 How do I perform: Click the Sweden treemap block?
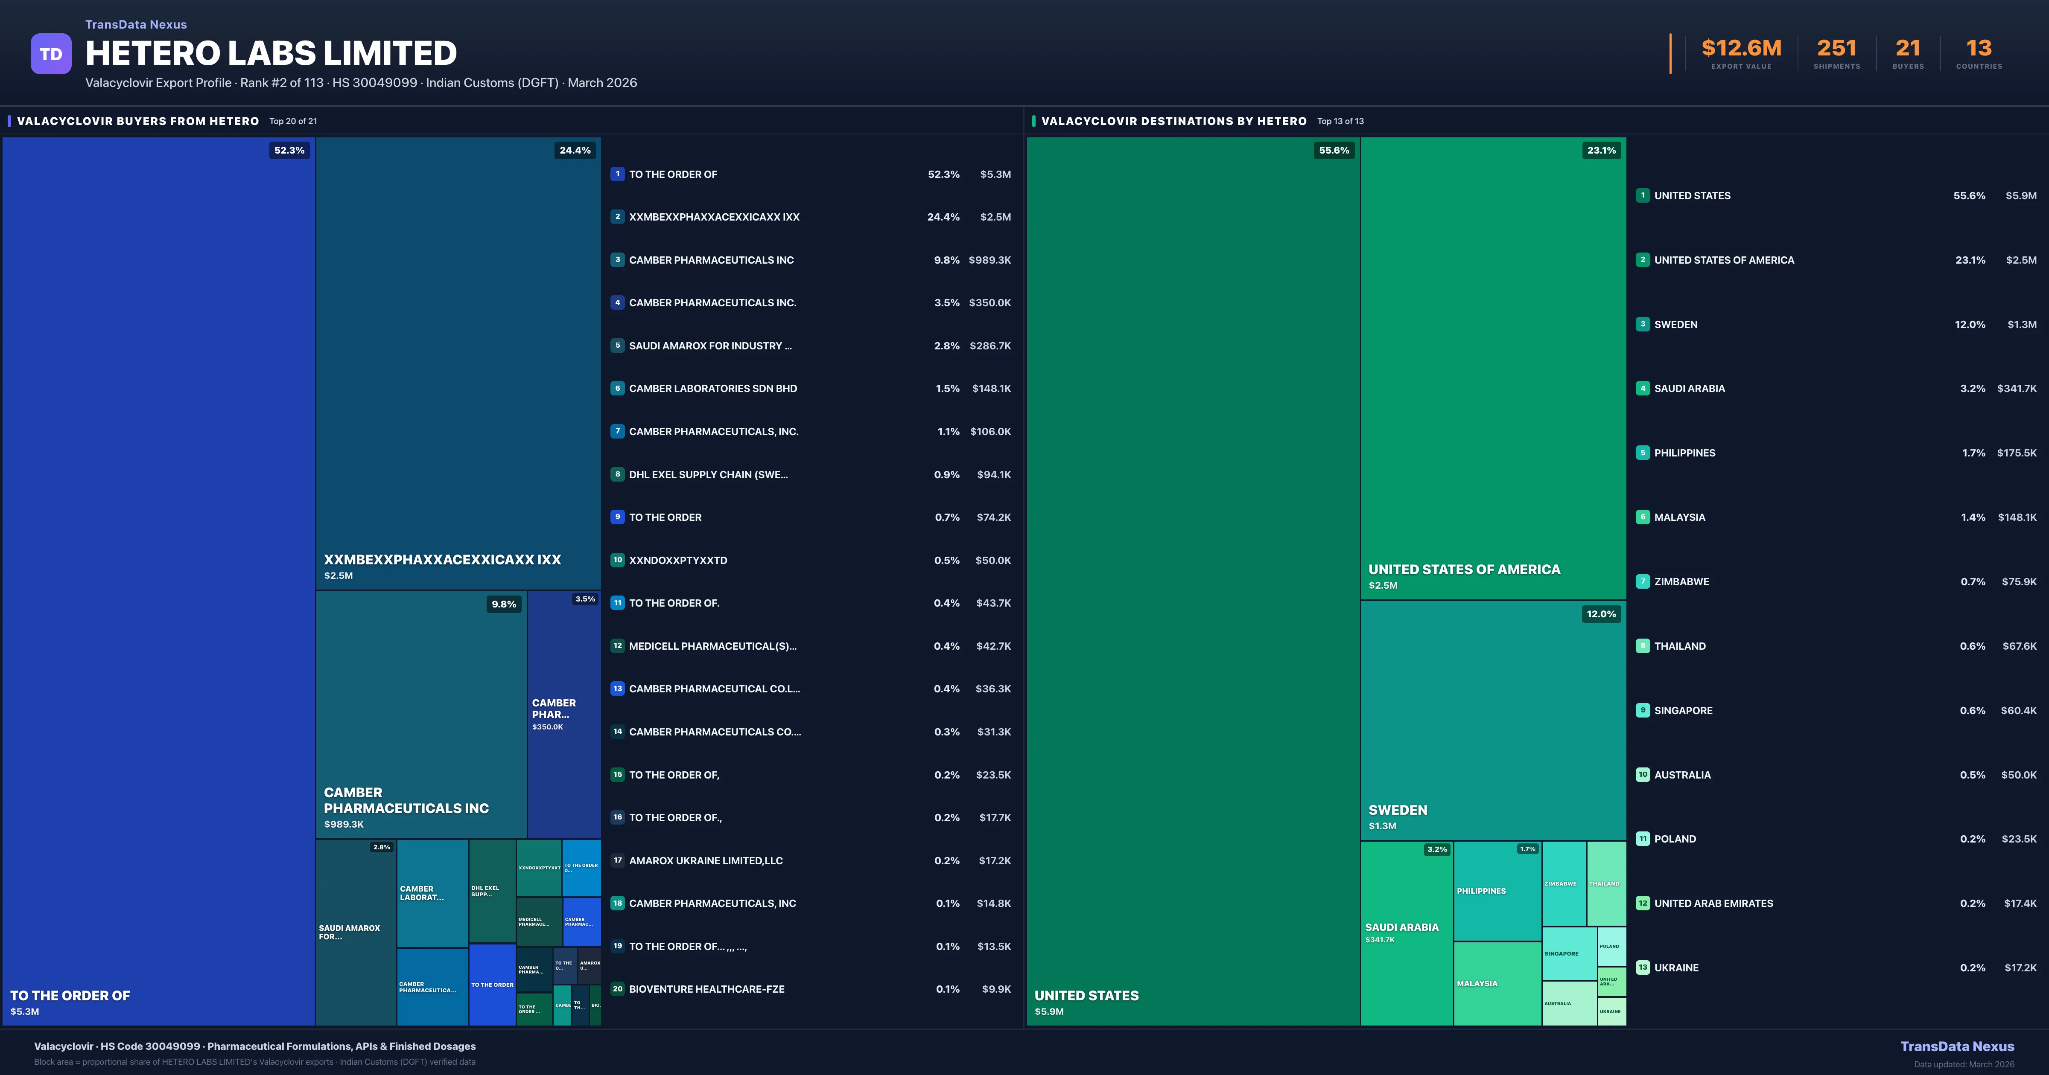pyautogui.click(x=1493, y=720)
